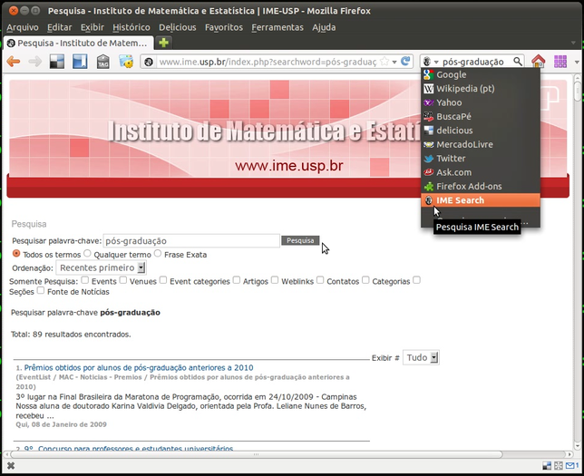Open the URL bar history dropdown arrow

pyautogui.click(x=394, y=62)
